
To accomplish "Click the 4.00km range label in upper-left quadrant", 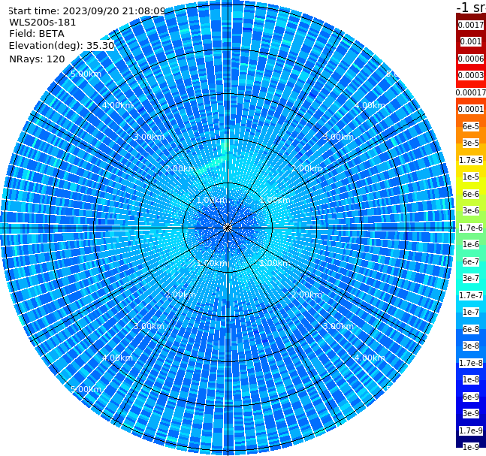I will [117, 105].
